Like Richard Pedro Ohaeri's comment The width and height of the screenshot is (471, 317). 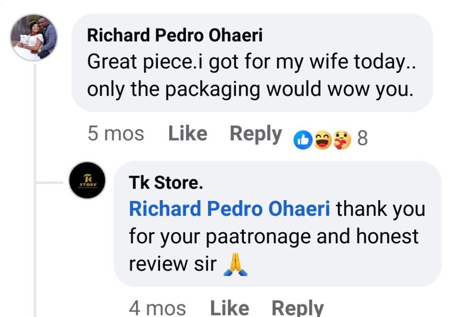pos(188,134)
